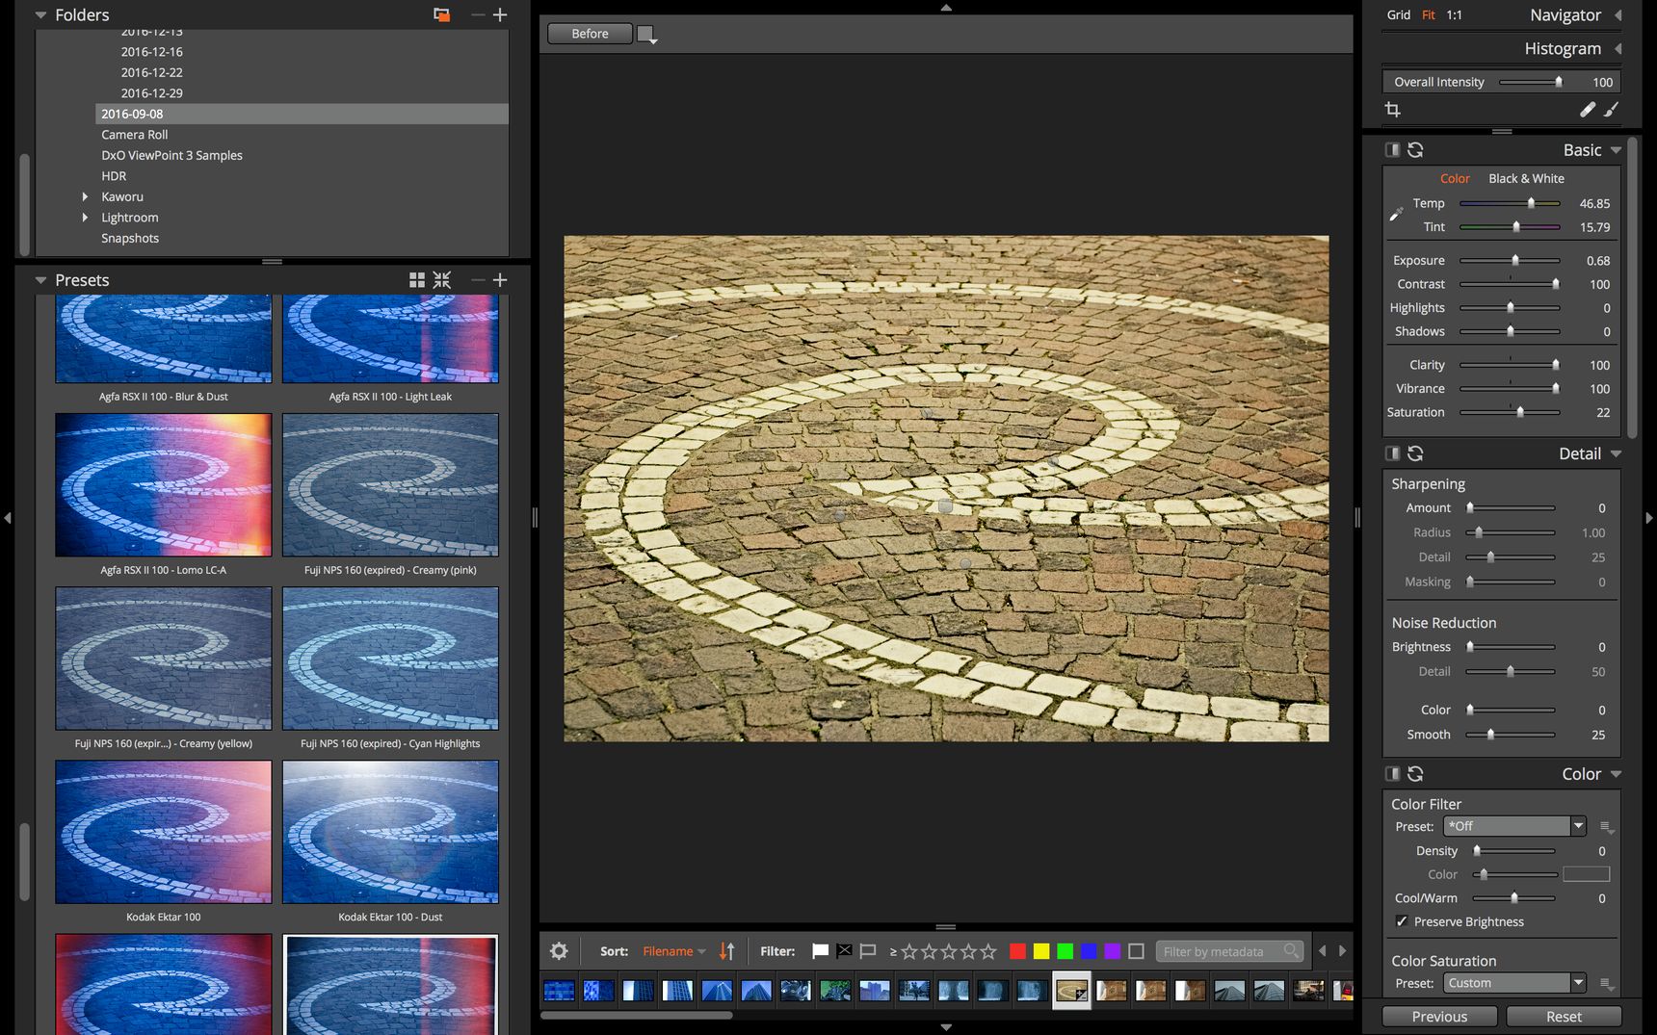Filter by blue color label

click(x=1089, y=951)
